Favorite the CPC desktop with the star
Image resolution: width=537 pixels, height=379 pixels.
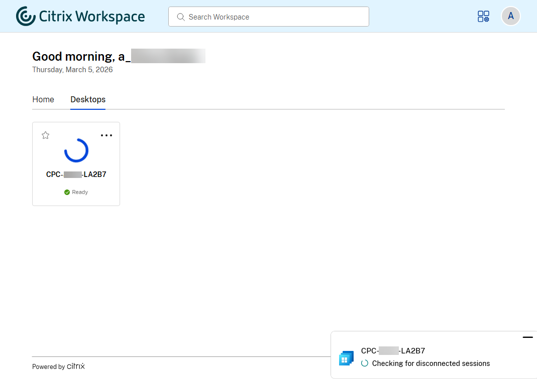click(46, 135)
